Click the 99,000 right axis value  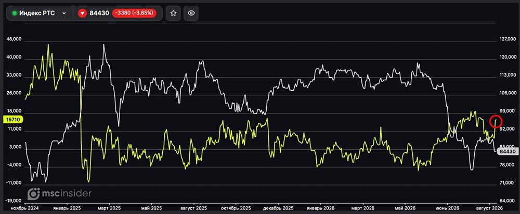pyautogui.click(x=508, y=111)
